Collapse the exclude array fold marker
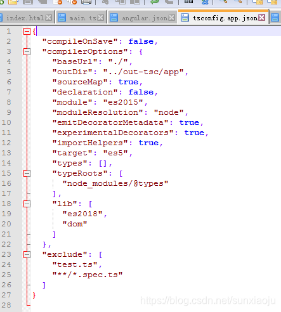 point(27,255)
